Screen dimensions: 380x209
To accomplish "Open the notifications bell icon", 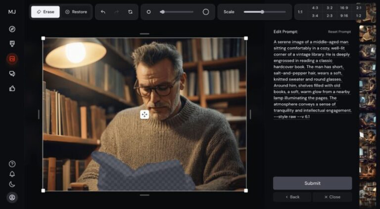I will pyautogui.click(x=12, y=174).
